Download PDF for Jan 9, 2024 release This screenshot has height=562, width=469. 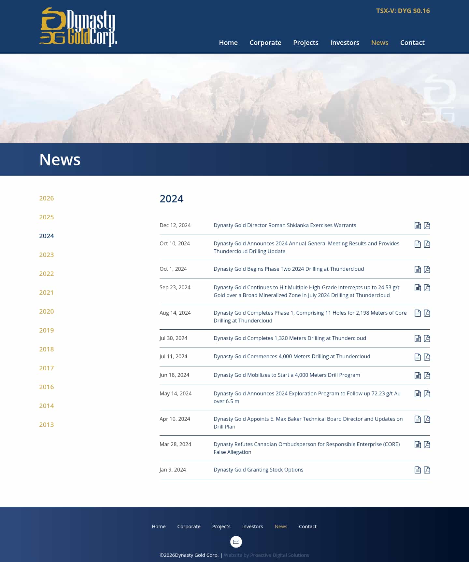[427, 470]
